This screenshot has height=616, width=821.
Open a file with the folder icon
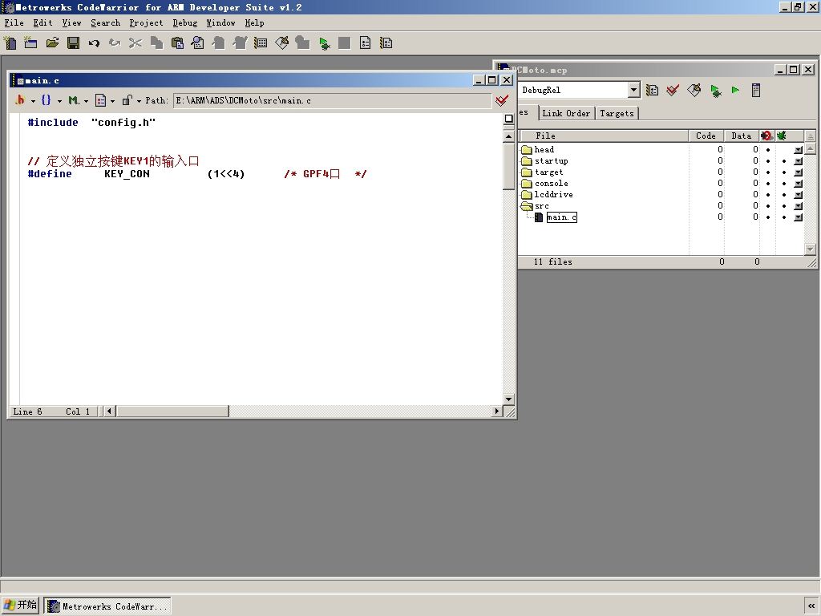pyautogui.click(x=52, y=43)
